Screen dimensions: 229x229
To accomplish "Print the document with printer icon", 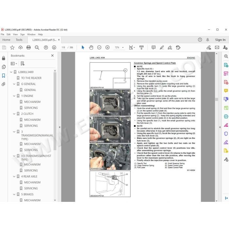I will click(x=29, y=47).
